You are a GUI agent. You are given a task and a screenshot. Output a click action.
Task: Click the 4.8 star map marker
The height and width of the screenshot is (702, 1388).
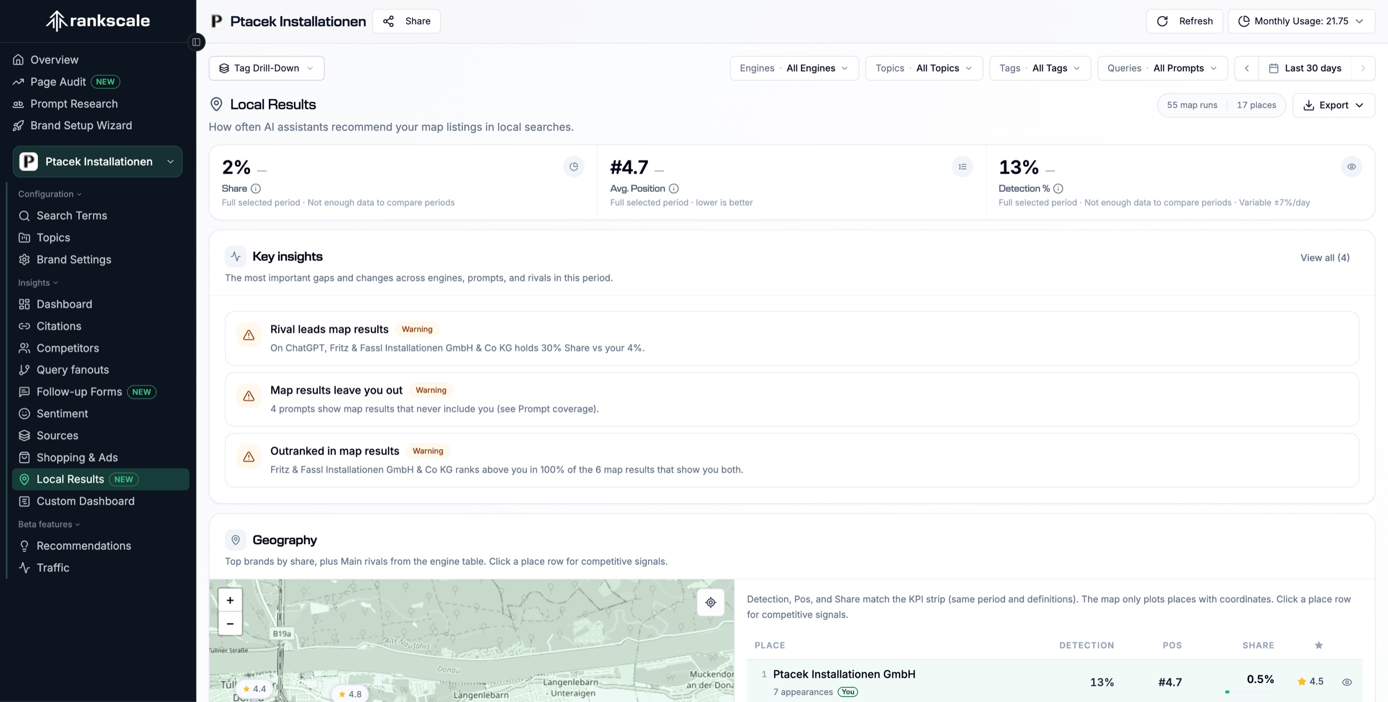tap(350, 694)
